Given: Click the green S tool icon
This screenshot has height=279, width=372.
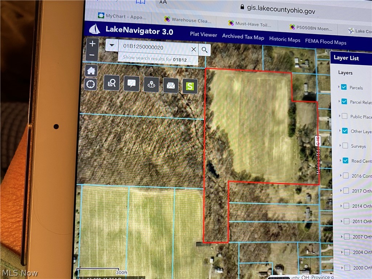Looking at the screenshot, I should tap(190, 86).
